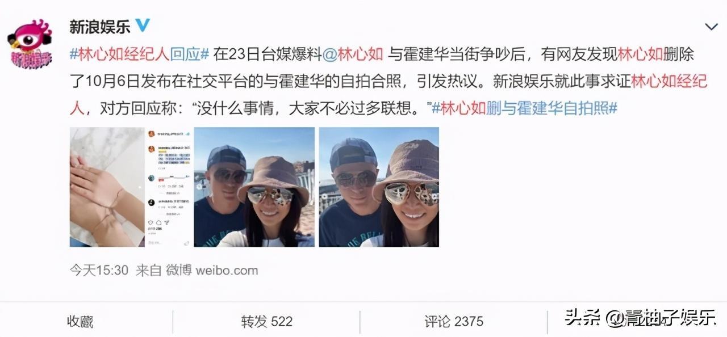The image size is (727, 337).
Task: Open hashtag #林心如删与霍建华自拍照#
Action: pos(525,108)
